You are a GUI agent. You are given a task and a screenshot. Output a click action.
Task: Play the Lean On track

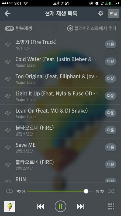click(60, 113)
